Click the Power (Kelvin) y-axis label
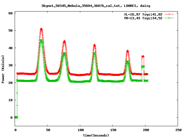Viewport: 184px width, 138px height. tap(3, 69)
